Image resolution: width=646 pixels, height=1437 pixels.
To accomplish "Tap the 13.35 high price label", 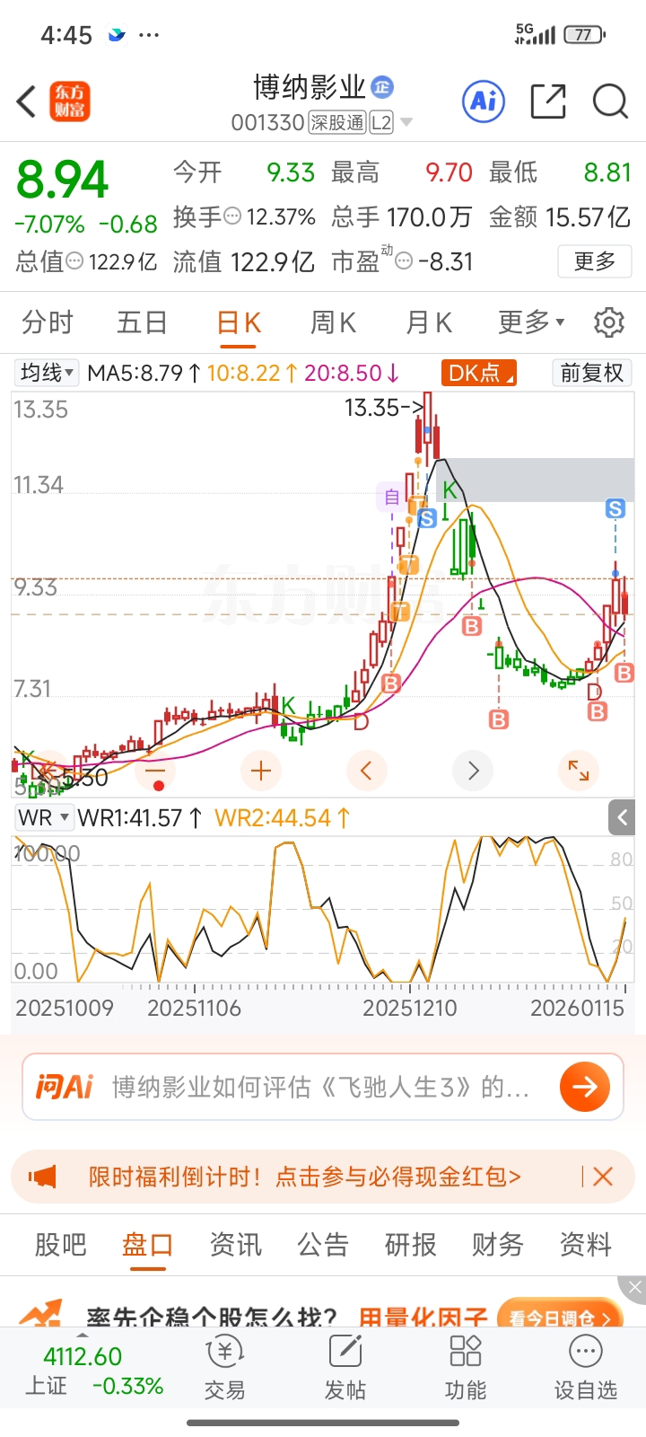I will [384, 408].
